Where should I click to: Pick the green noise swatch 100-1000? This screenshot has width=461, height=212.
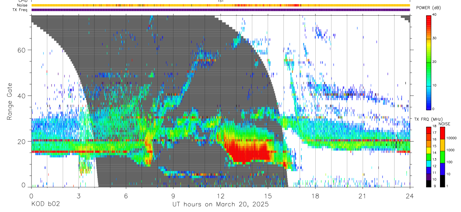442,157
